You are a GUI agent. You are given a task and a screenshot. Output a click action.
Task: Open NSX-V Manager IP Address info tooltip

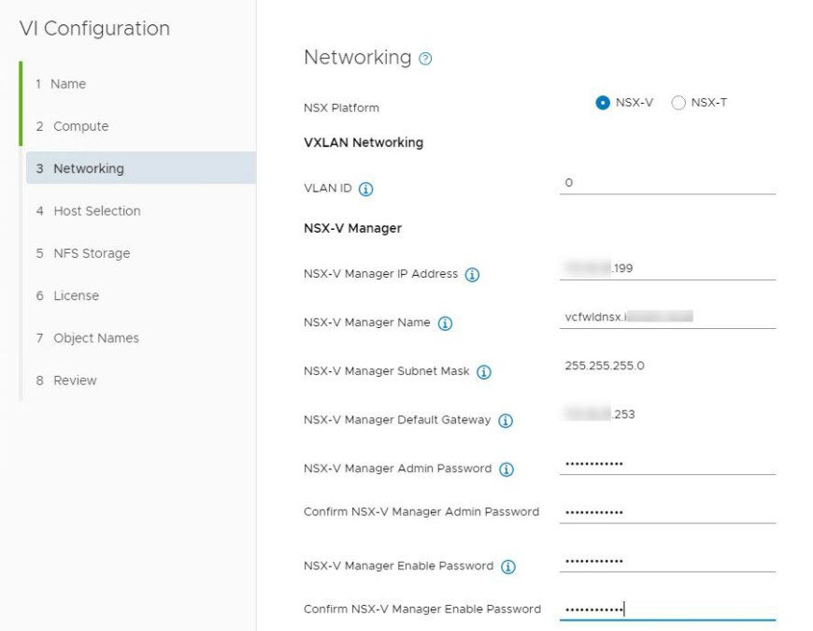point(472,275)
